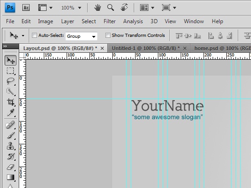Click the Screen Mode icon

(166, 7)
